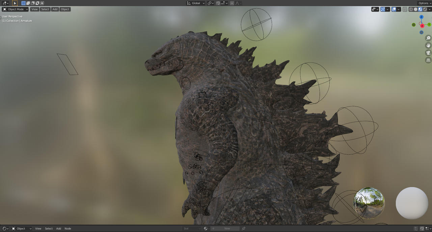Toggle the camera view icon
This screenshot has height=232, width=432.
(x=428, y=53)
